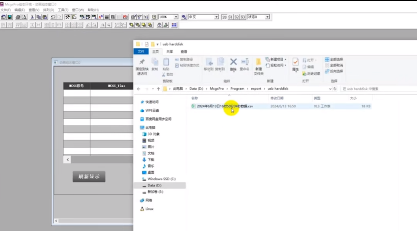Open the 100% zoom dropdown
The height and width of the screenshot is (231, 417).
point(176,17)
